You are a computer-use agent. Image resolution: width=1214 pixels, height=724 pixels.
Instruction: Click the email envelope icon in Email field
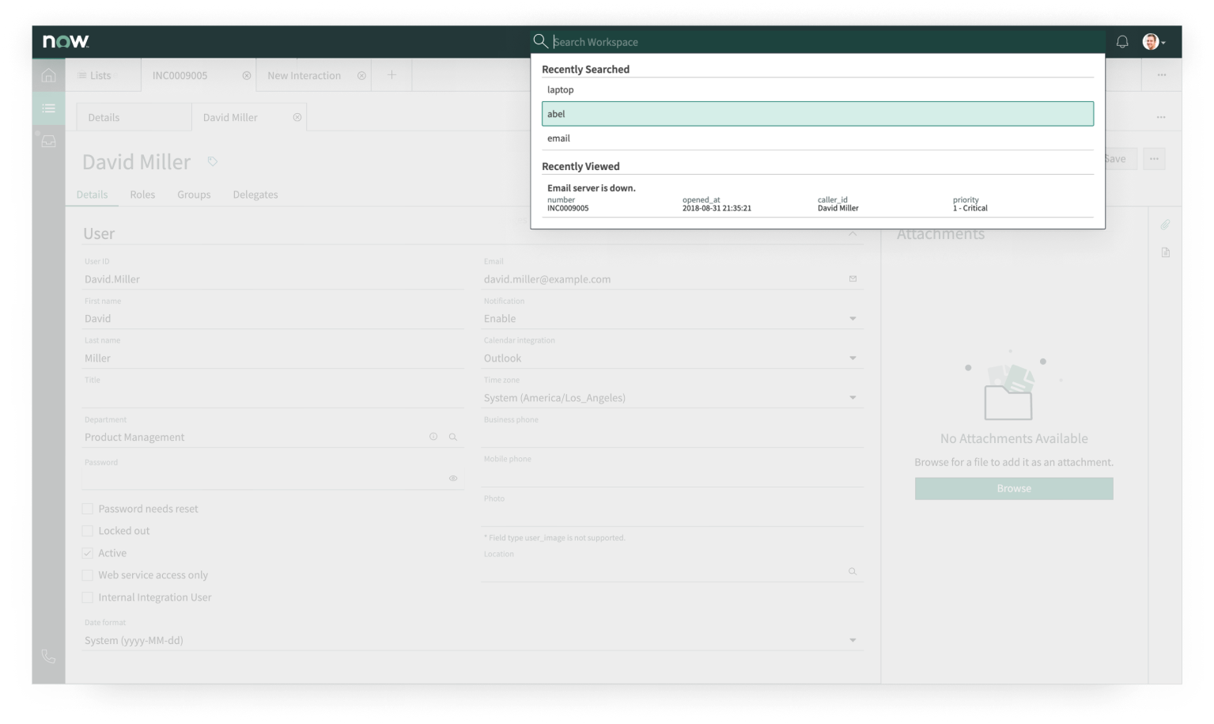[853, 279]
